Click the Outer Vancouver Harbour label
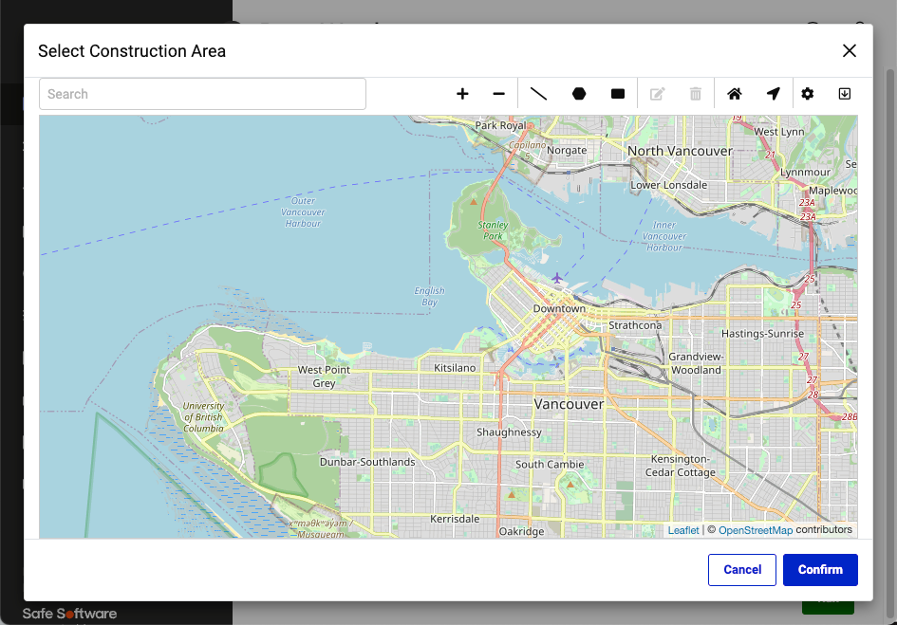897x625 pixels. (x=303, y=212)
